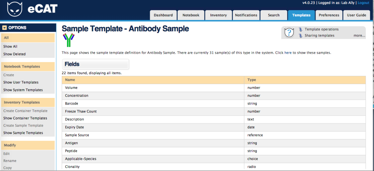Click 'here' to show antibody samples
374x171 pixels.
[288, 53]
